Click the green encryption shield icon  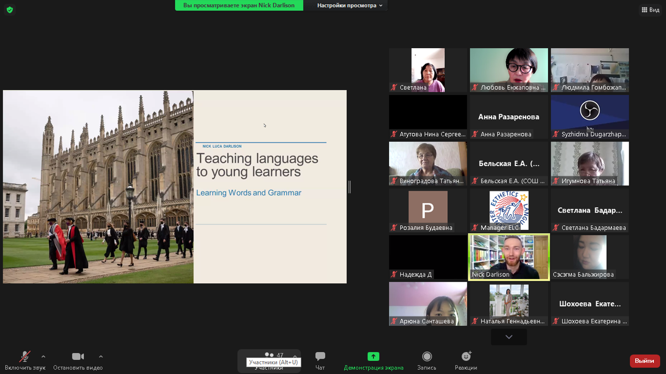9,9
